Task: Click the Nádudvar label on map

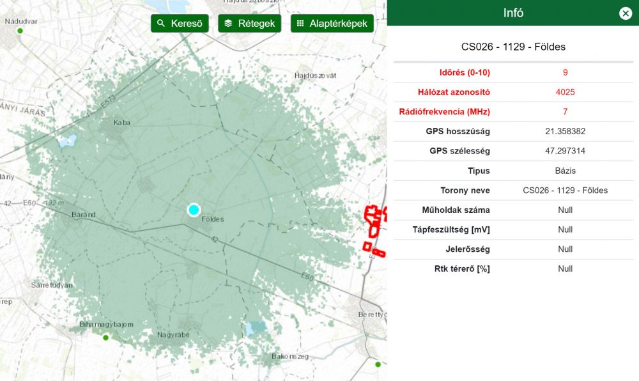Action: pos(21,21)
